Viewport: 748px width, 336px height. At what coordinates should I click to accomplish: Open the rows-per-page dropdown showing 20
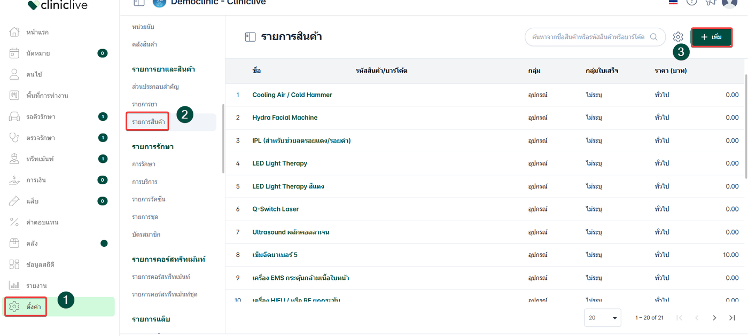point(603,318)
